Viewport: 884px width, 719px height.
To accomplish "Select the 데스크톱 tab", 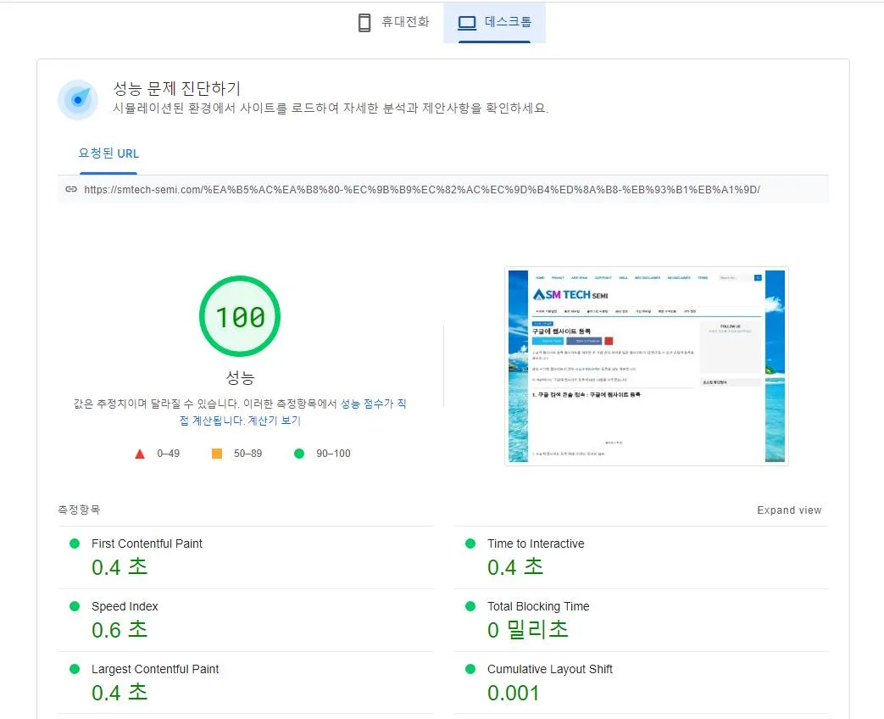I will (495, 22).
